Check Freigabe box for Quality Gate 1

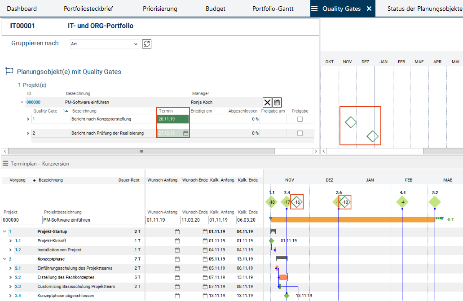(x=300, y=119)
